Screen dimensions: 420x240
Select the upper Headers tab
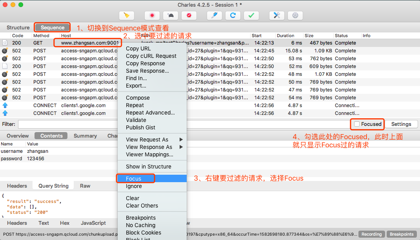click(17, 186)
